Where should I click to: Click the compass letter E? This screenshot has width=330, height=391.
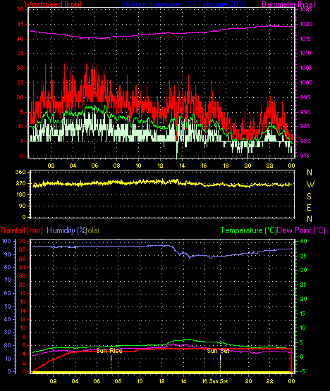click(310, 208)
